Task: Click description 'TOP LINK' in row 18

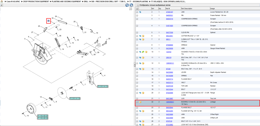Action: (185, 86)
